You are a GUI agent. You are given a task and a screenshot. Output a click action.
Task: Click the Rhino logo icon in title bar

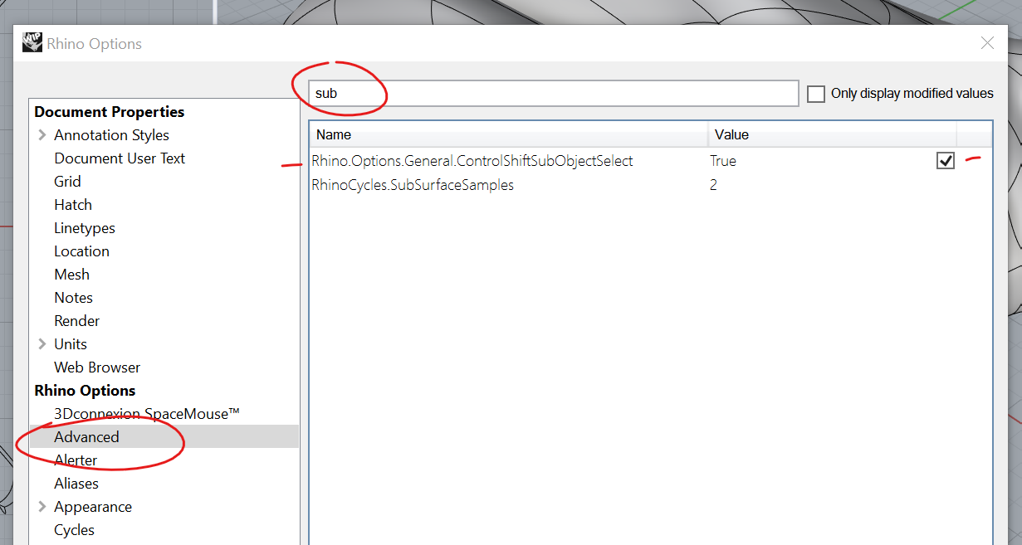pyautogui.click(x=32, y=43)
